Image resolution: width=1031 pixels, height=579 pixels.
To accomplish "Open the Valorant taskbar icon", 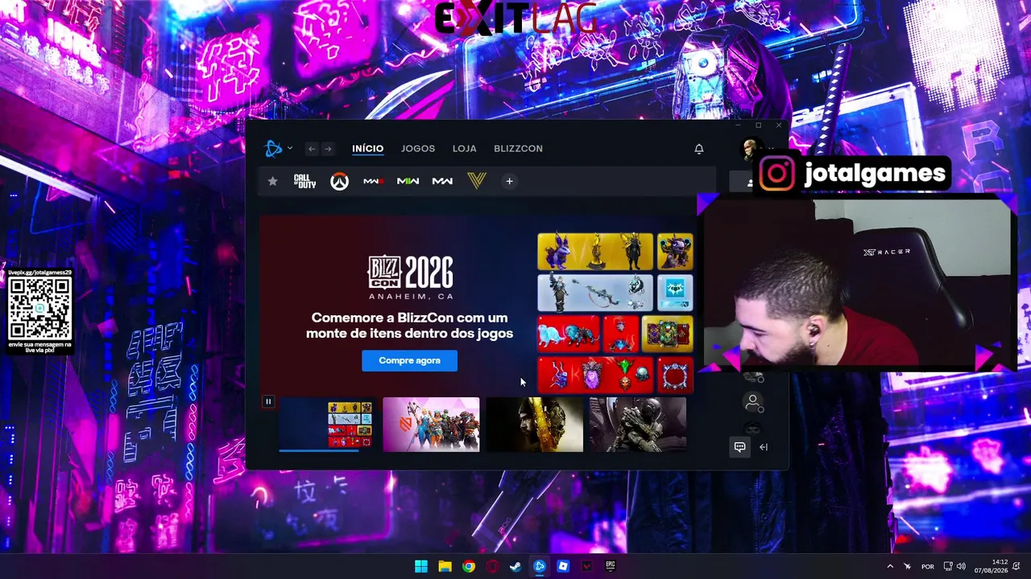I will 587,566.
